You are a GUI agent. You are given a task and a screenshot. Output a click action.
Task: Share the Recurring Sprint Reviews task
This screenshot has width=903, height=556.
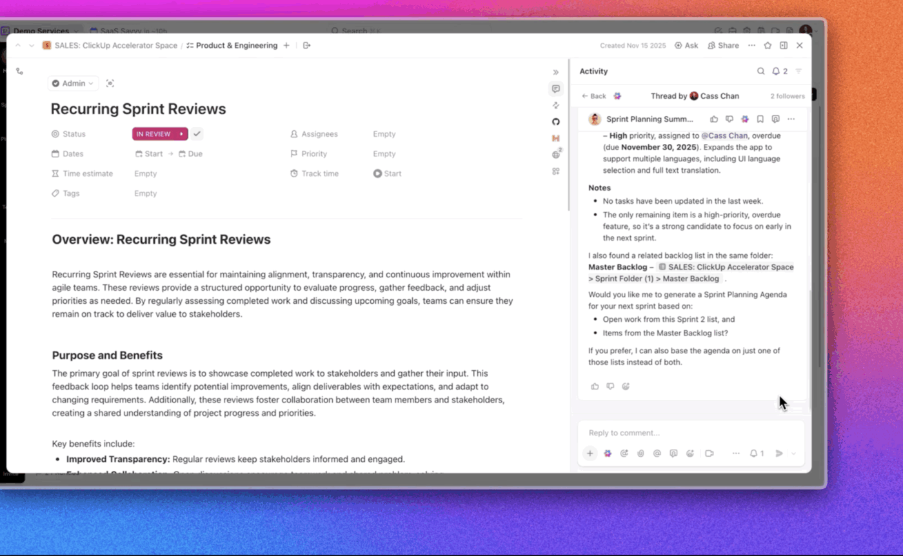[723, 46]
